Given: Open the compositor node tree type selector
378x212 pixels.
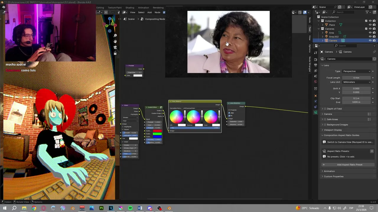Looking at the screenshot, I should (x=125, y=12).
